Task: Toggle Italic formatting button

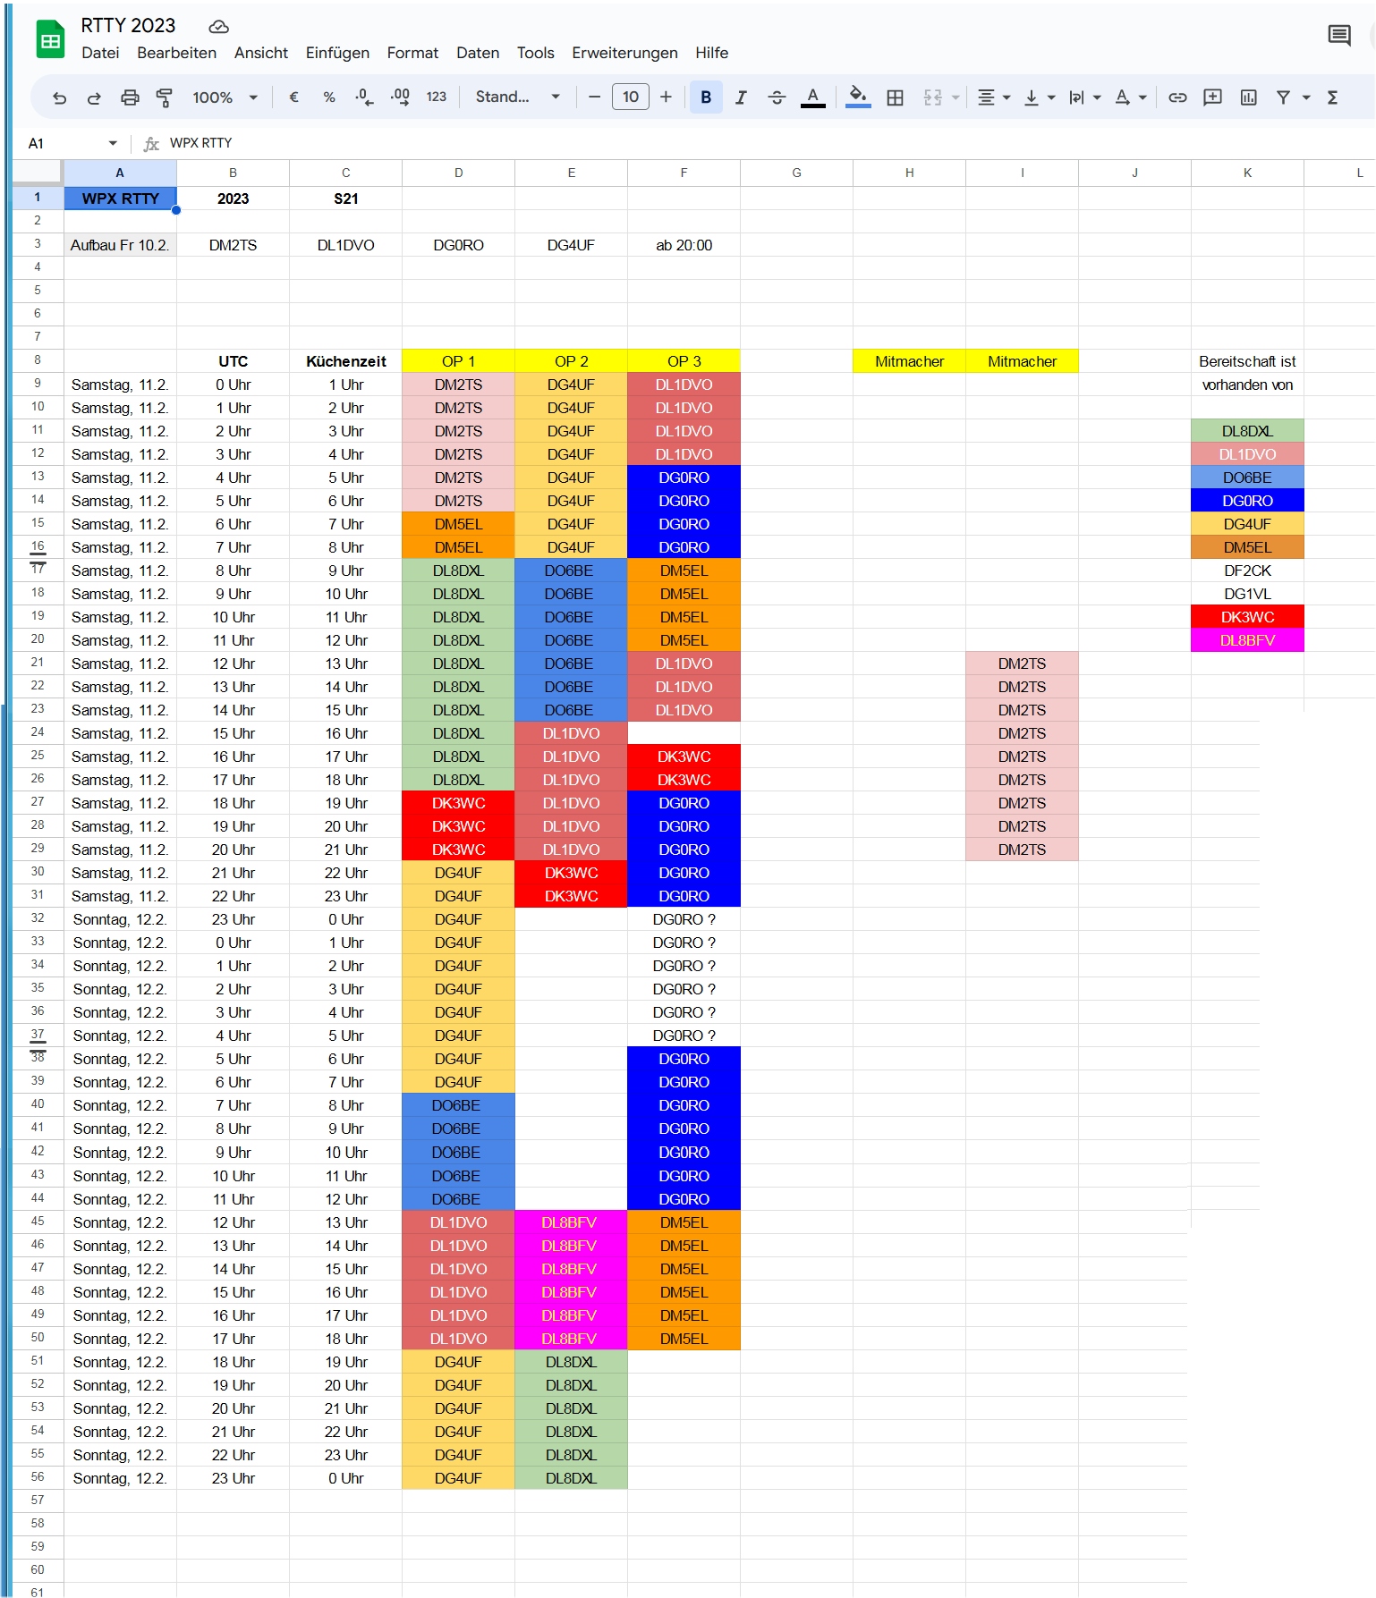Action: pyautogui.click(x=741, y=97)
